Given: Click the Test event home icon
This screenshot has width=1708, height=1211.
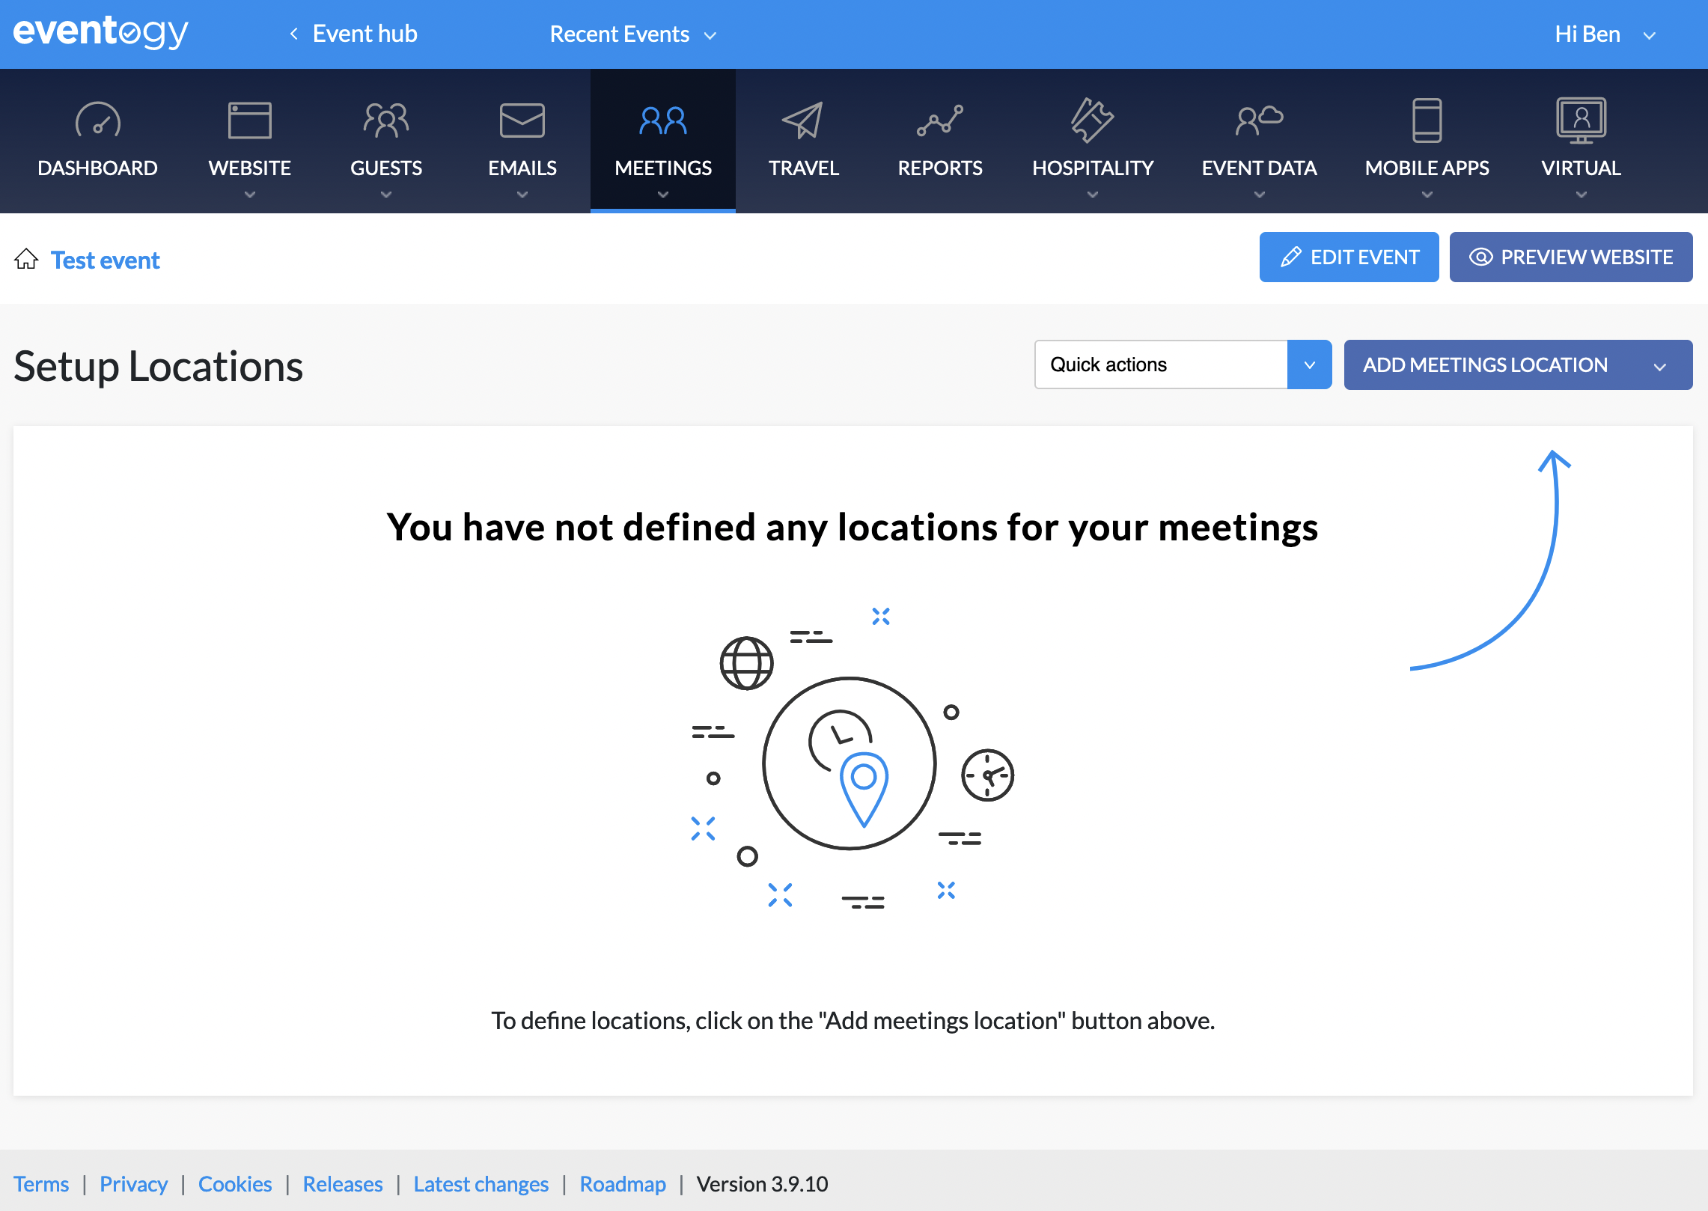Looking at the screenshot, I should (x=27, y=259).
